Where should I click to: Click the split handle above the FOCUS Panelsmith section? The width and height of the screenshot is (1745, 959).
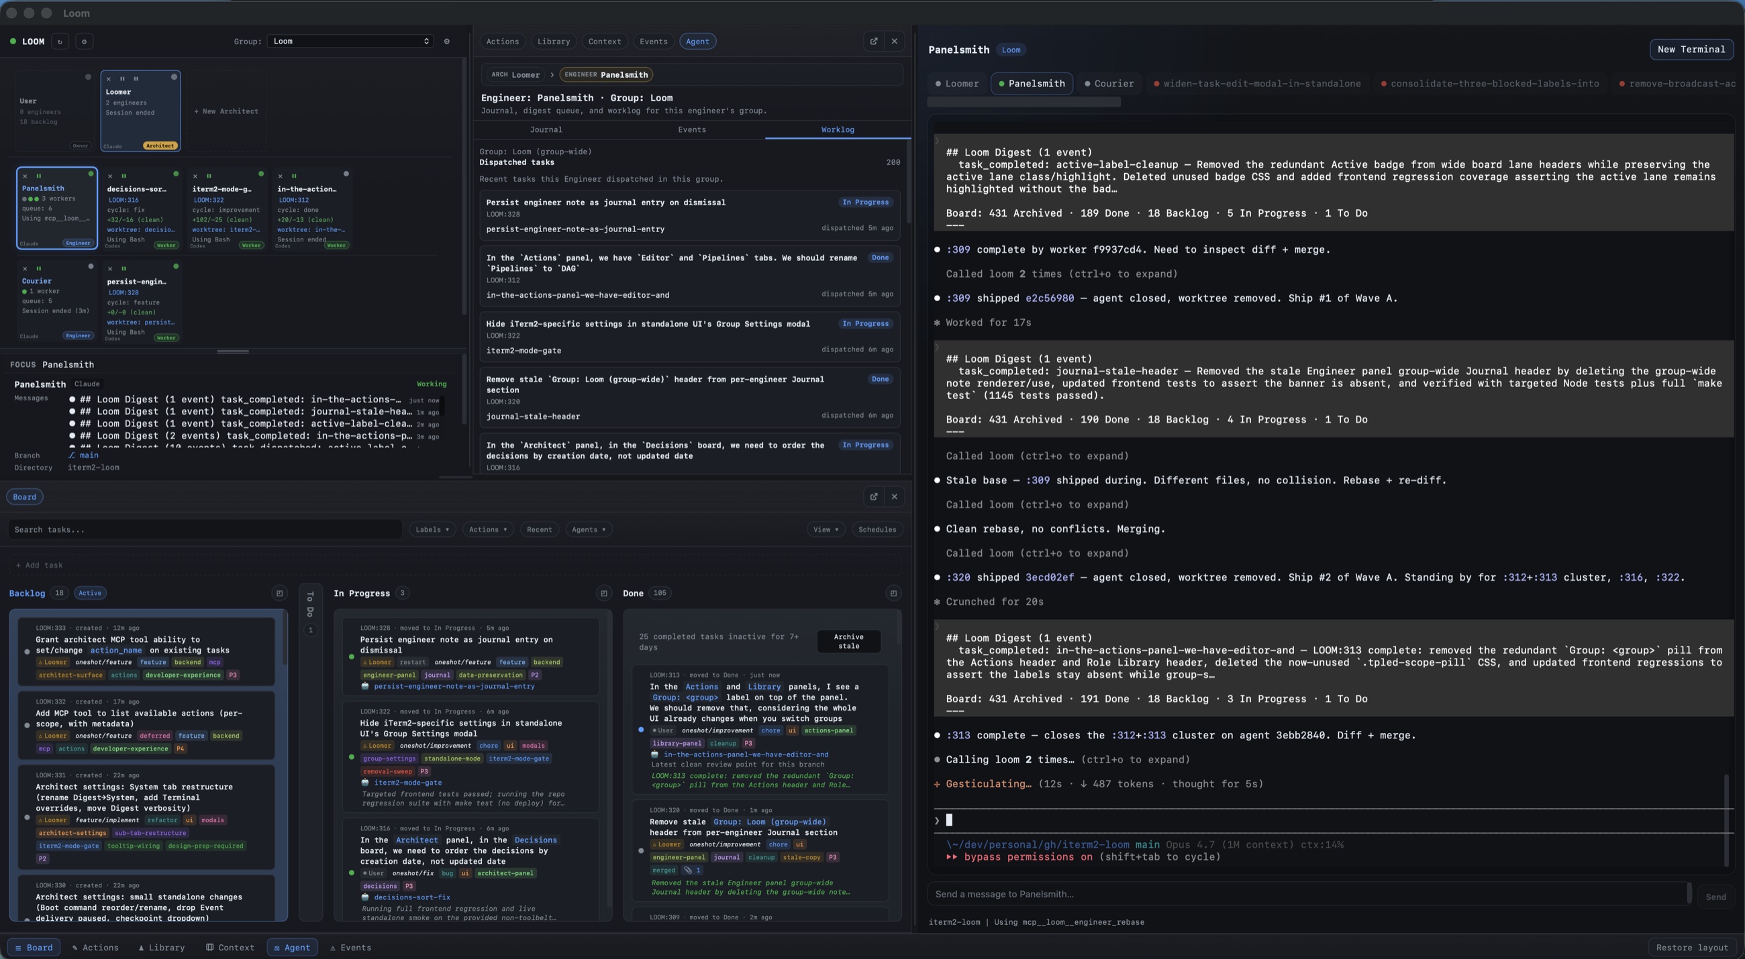(x=232, y=352)
